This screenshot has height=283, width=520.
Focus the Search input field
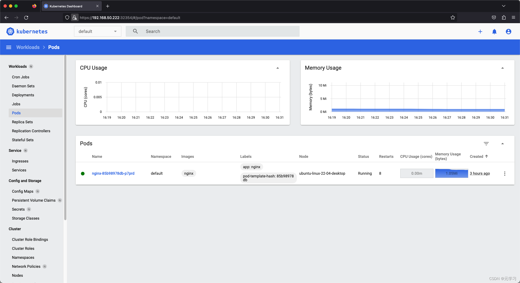point(213,31)
